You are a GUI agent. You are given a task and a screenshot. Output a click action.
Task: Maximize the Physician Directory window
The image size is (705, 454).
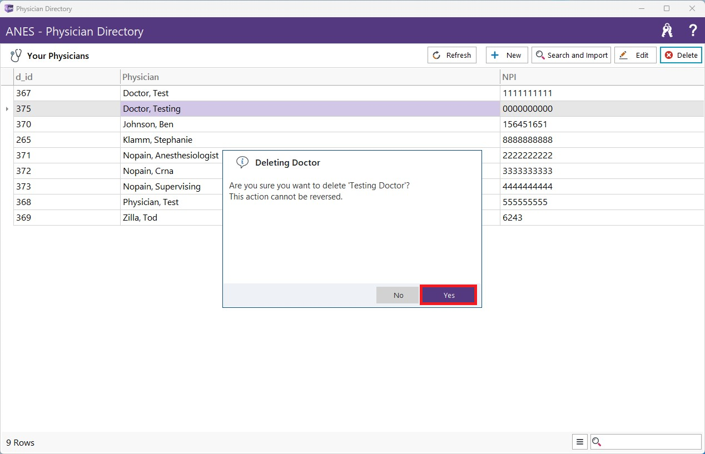[x=667, y=8]
